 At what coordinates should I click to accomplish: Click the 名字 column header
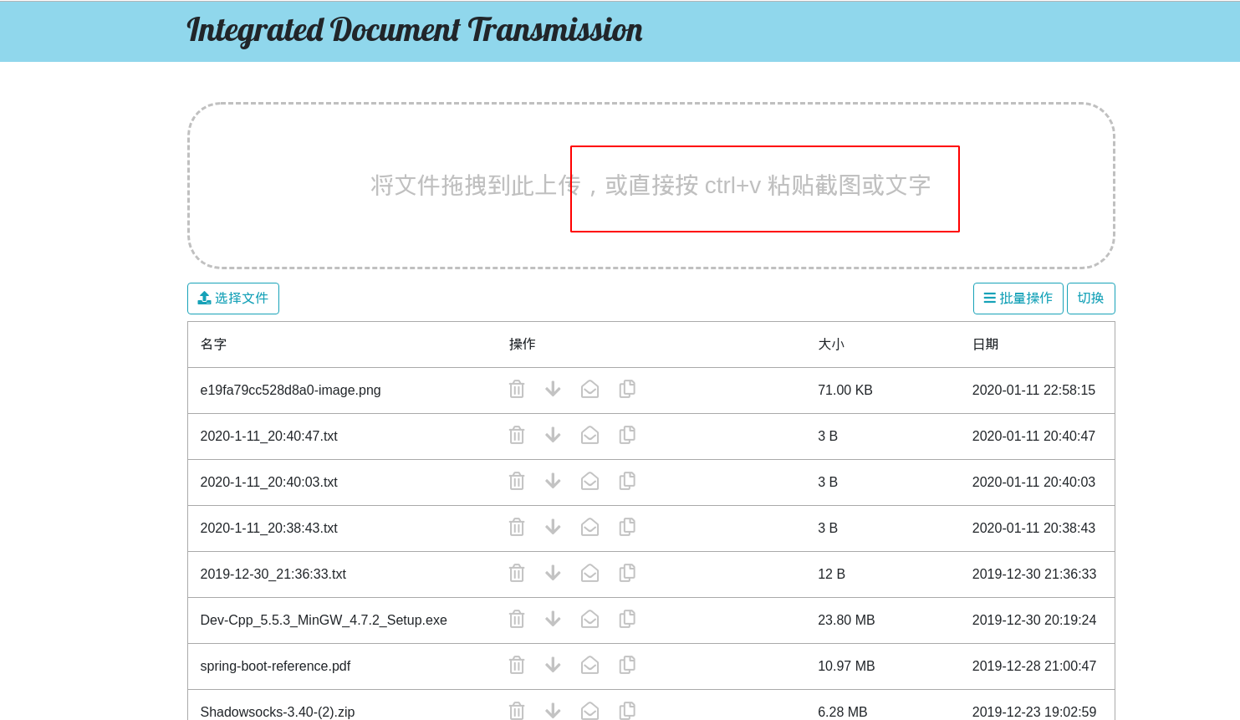[x=214, y=345]
